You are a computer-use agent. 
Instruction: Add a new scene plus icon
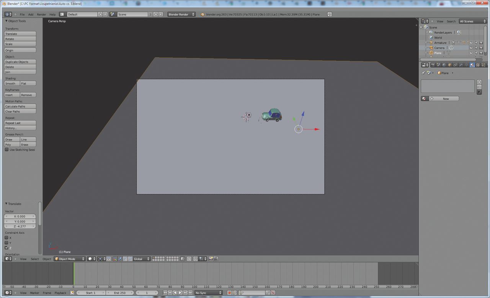[x=156, y=15]
